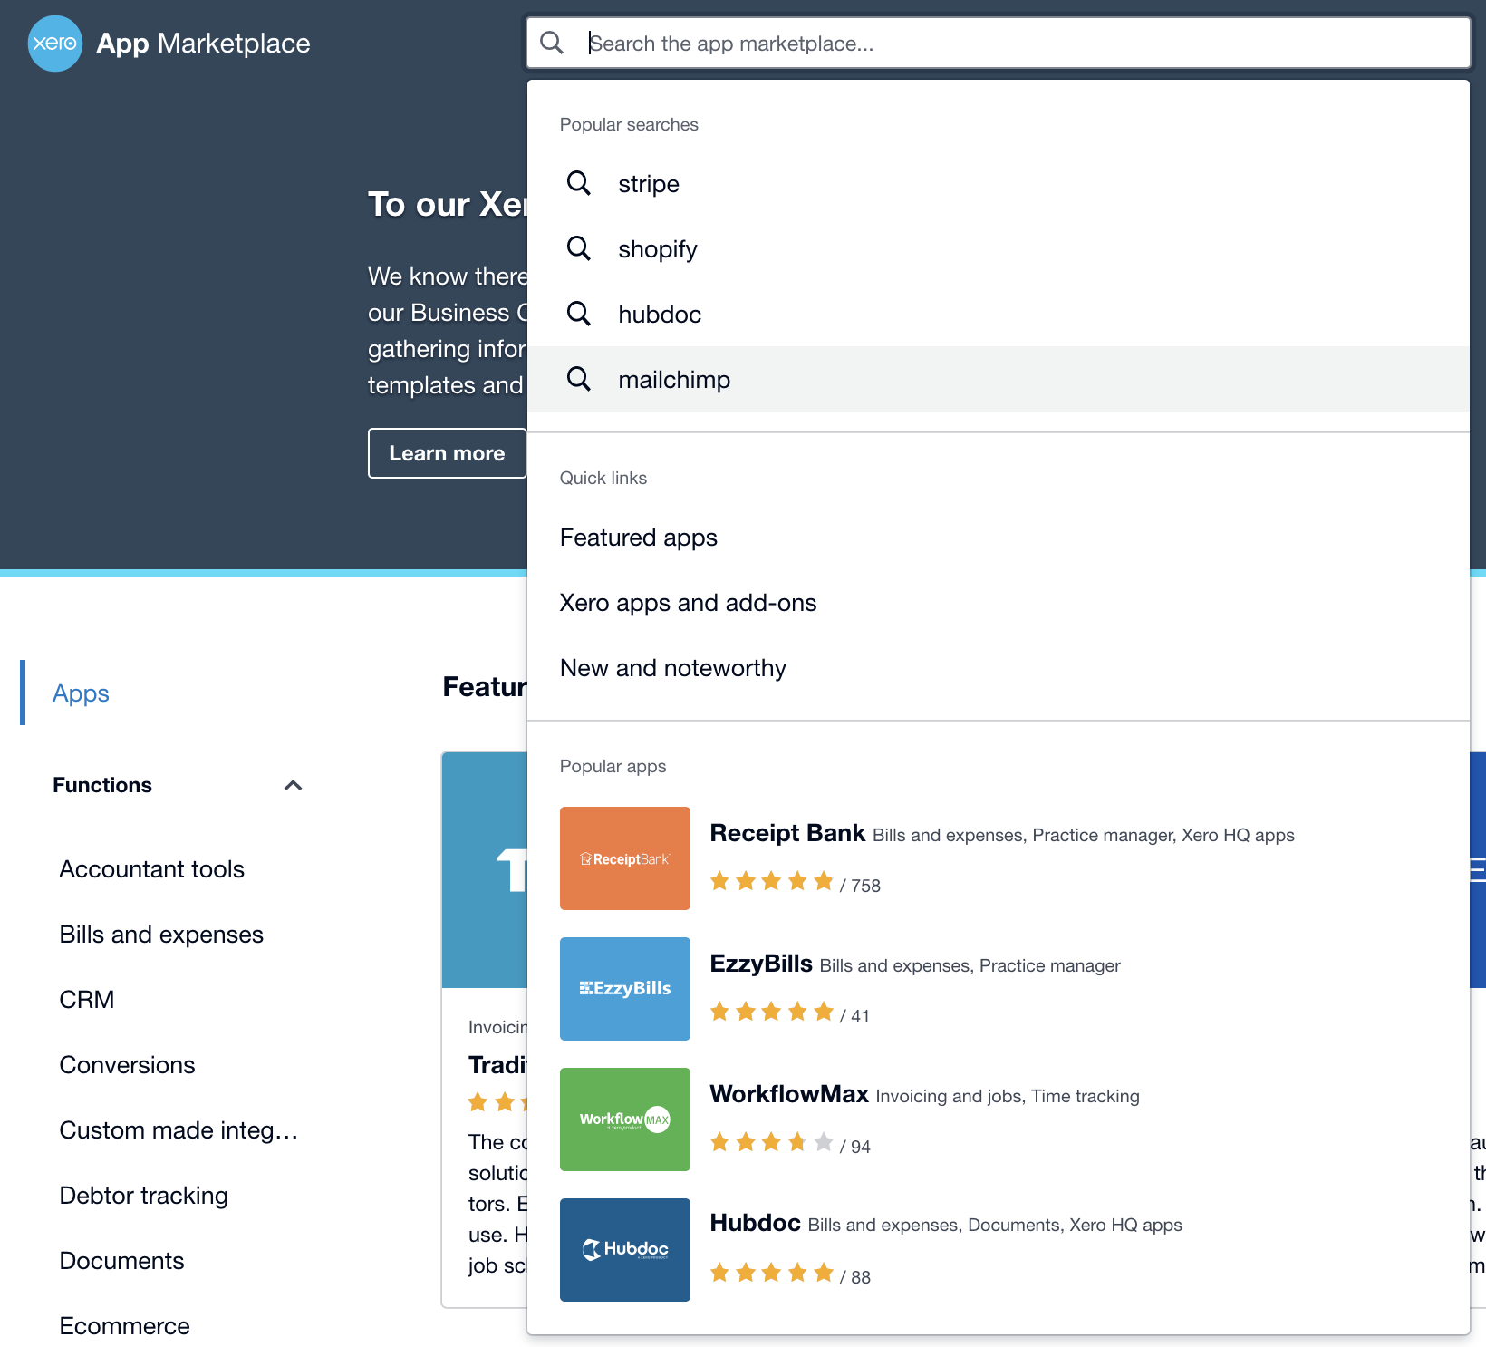Open the CRM category
The image size is (1486, 1347).
pyautogui.click(x=87, y=1000)
